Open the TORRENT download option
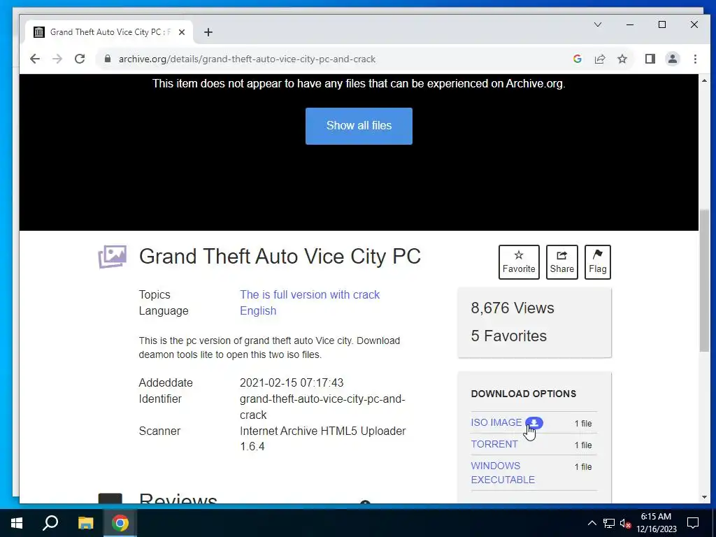The image size is (716, 537). pos(494,444)
